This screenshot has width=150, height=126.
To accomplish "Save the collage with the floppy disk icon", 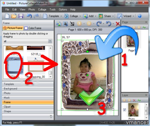I will click(x=21, y=16).
